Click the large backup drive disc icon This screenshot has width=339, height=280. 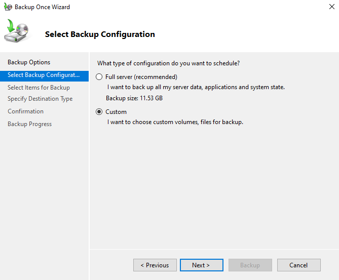point(16,31)
